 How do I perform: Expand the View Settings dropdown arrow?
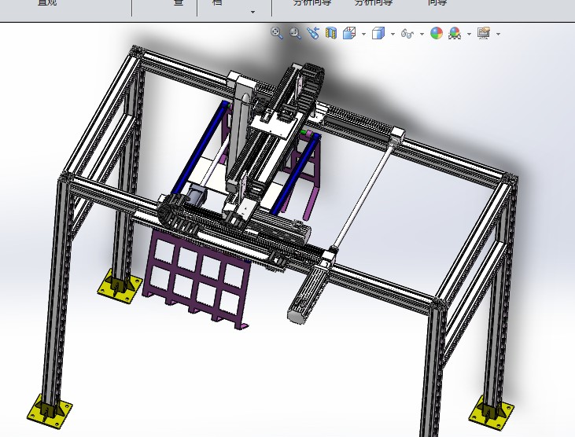pyautogui.click(x=498, y=34)
